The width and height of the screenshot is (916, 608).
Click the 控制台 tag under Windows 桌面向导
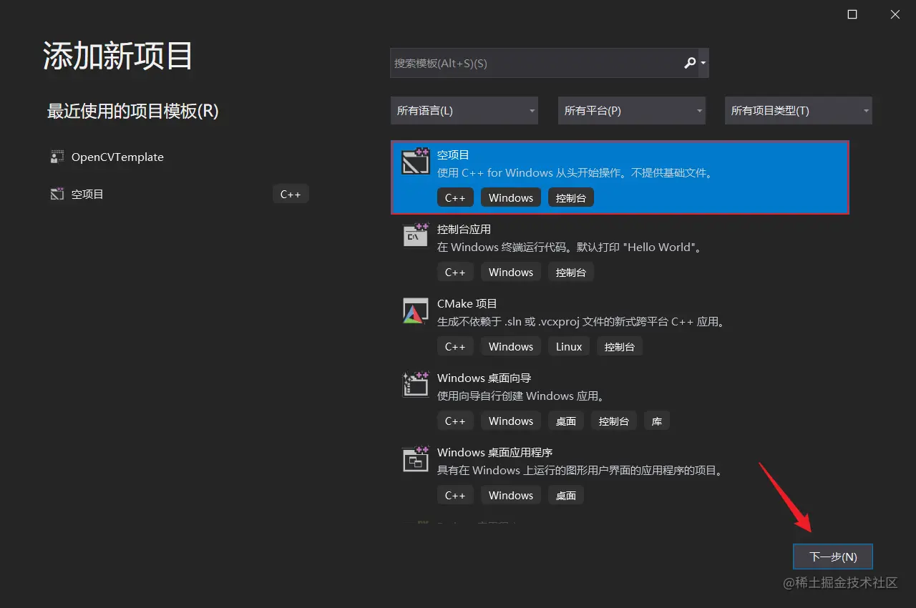click(614, 421)
